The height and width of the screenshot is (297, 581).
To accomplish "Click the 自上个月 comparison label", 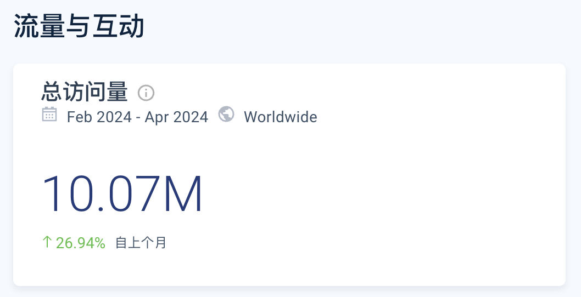I will click(x=141, y=243).
